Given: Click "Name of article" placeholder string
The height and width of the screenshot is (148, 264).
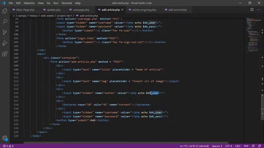Looking at the screenshot, I should pos(148,69).
